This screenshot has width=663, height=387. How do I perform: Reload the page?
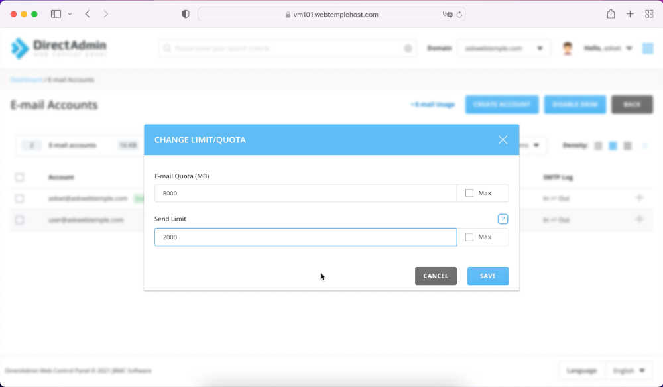tap(459, 15)
